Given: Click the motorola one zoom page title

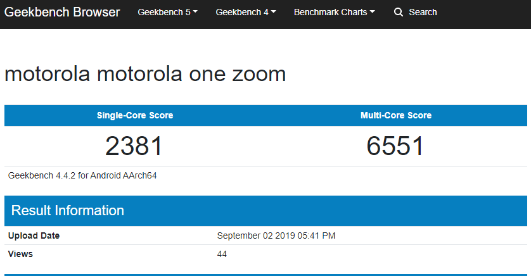Looking at the screenshot, I should (145, 74).
